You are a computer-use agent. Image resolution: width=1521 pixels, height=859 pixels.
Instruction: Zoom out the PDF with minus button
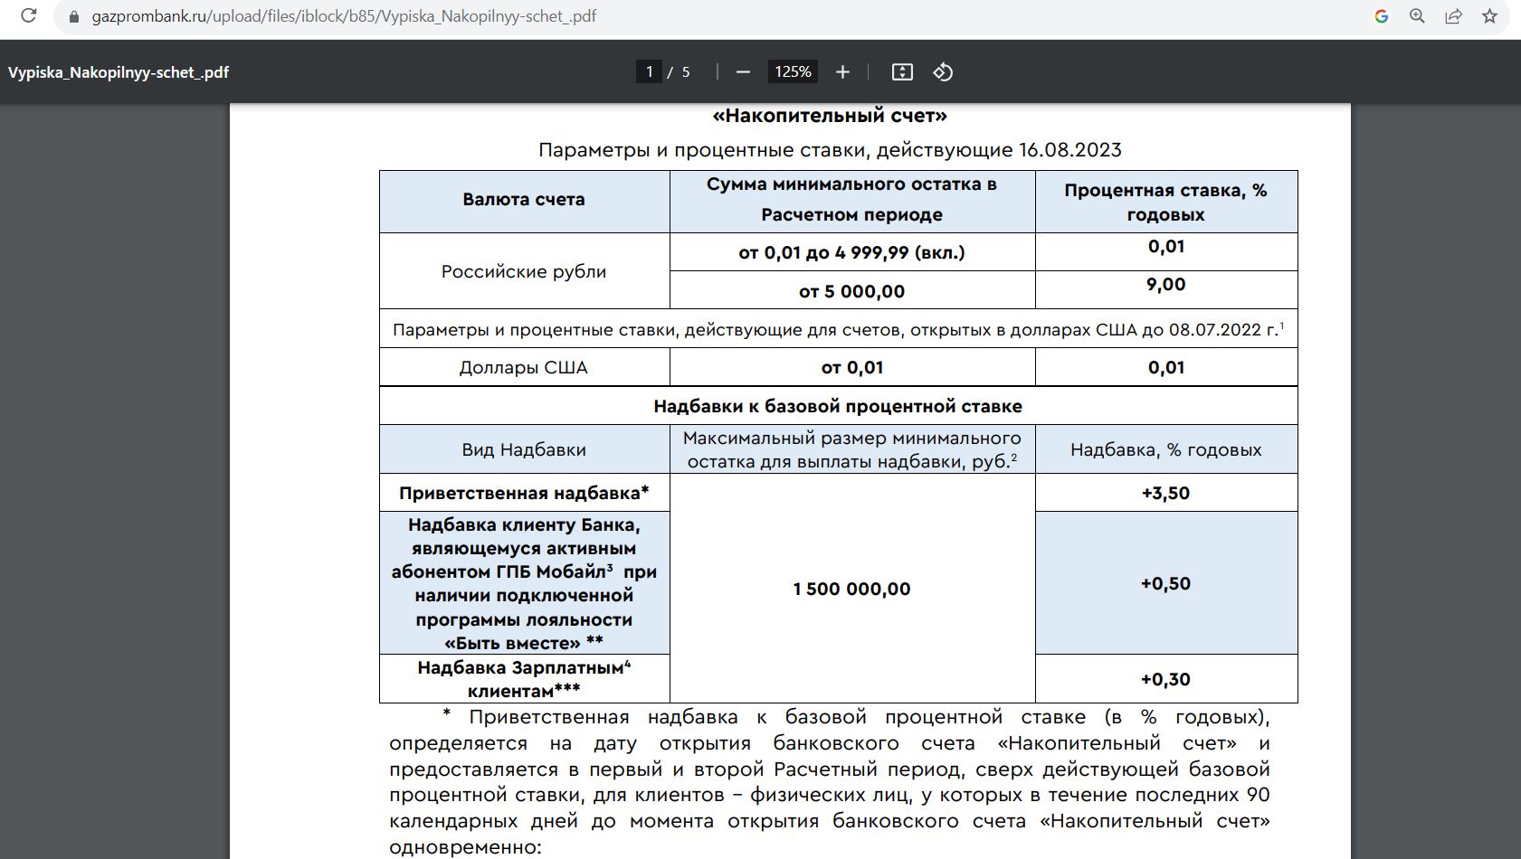click(x=743, y=71)
